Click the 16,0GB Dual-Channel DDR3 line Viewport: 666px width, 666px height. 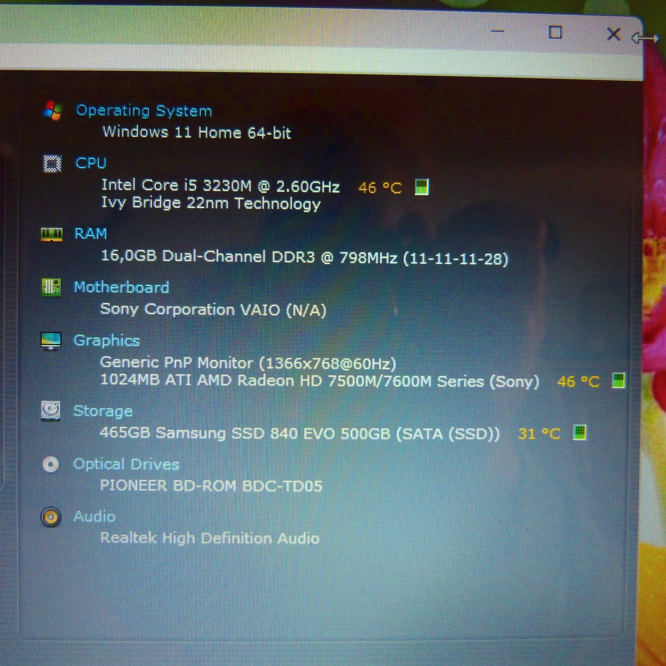[x=305, y=257]
